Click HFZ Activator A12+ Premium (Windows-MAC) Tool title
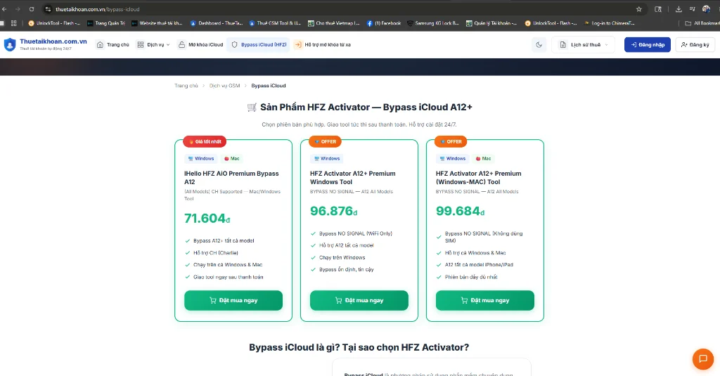Screen dimensions: 720x376 coord(478,178)
